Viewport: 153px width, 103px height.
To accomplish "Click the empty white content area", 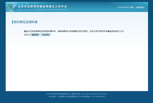I will [77, 63].
